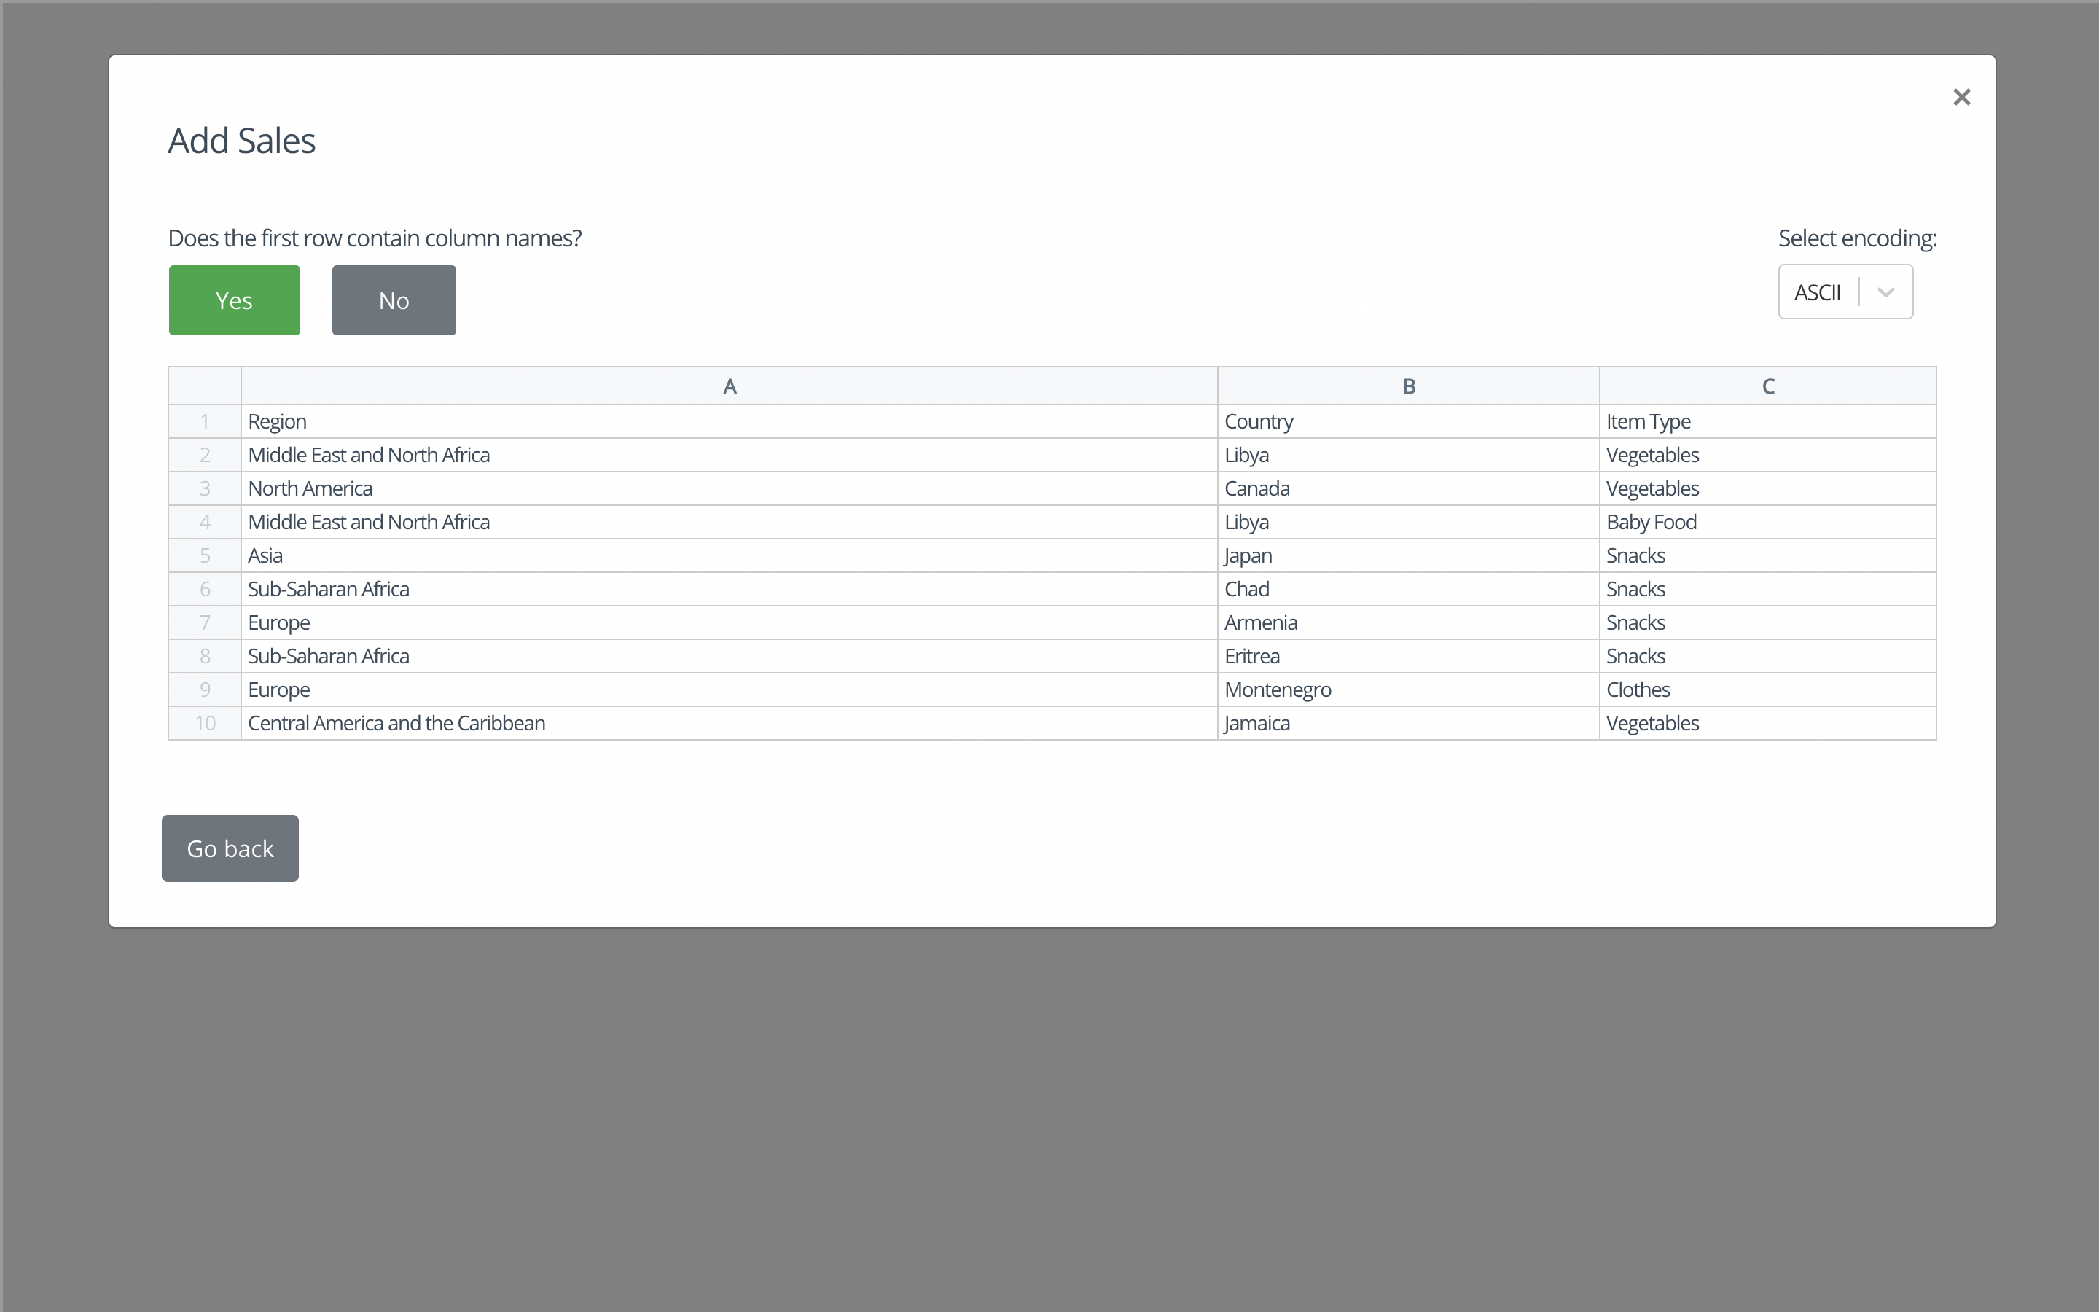Select the Clothes cell
This screenshot has height=1312, width=2099.
(1766, 690)
